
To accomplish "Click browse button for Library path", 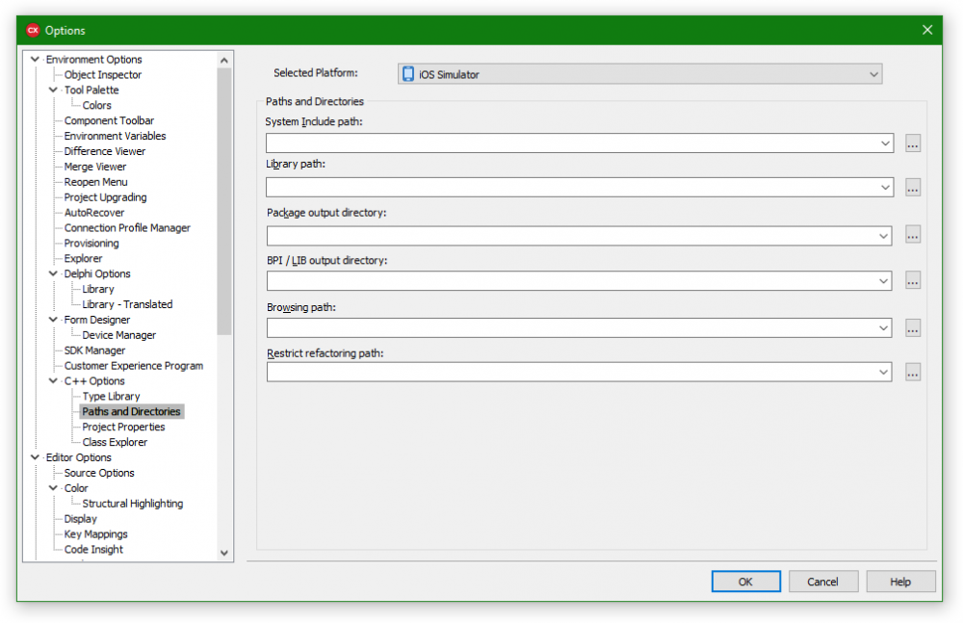I will tap(913, 188).
